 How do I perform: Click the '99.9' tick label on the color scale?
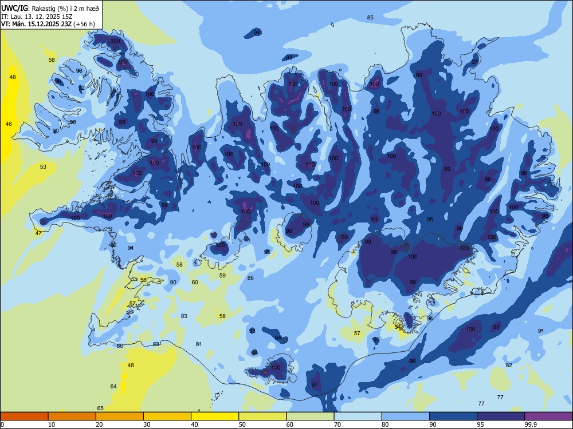tap(530, 424)
